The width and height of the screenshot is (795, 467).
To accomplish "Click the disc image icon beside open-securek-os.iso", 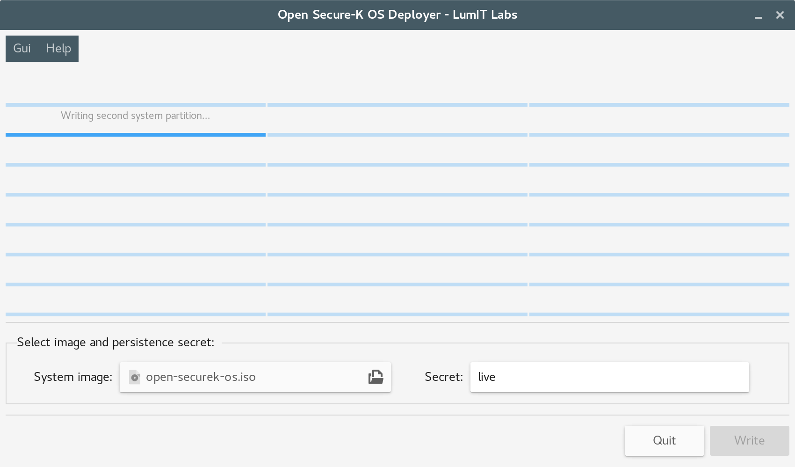I will pyautogui.click(x=135, y=377).
